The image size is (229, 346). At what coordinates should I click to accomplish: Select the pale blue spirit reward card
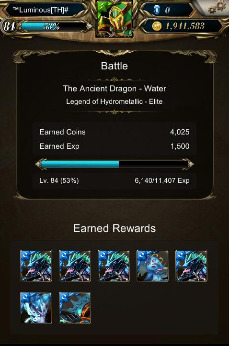click(36, 308)
